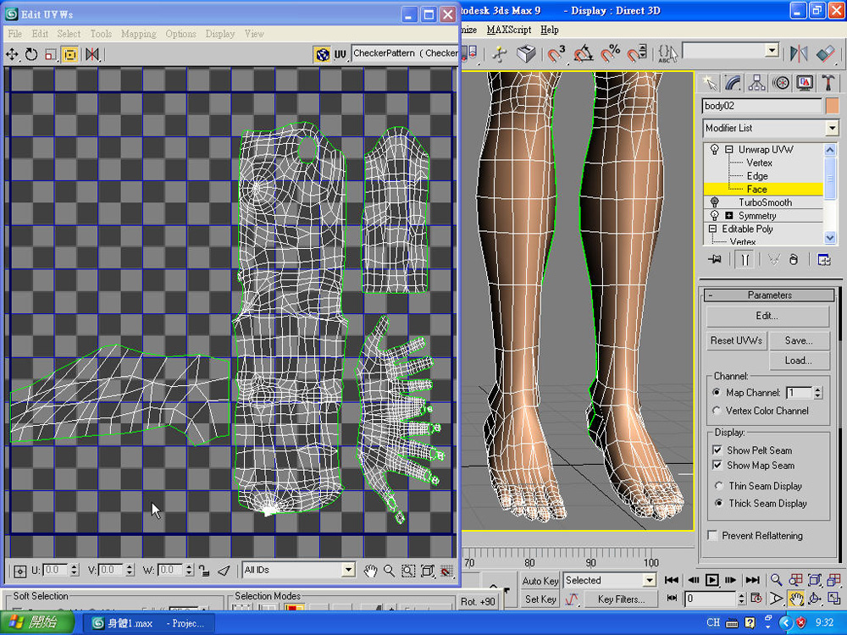
Task: Click the UV coordinate button
Action: [x=340, y=54]
